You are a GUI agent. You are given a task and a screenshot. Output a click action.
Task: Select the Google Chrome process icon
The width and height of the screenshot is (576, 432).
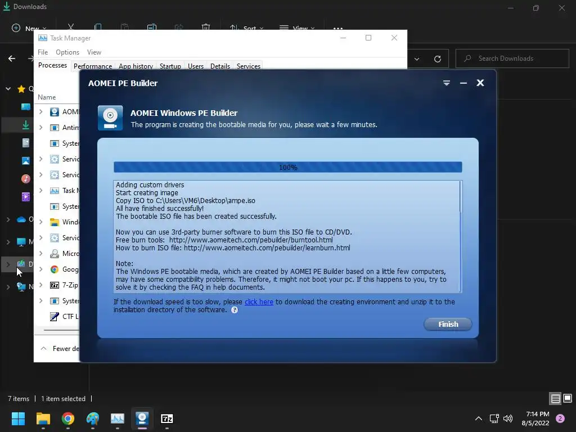[55, 269]
